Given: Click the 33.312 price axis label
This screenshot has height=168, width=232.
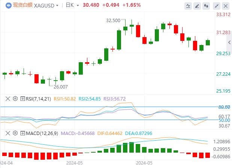Looking at the screenshot, I should 223,15.
